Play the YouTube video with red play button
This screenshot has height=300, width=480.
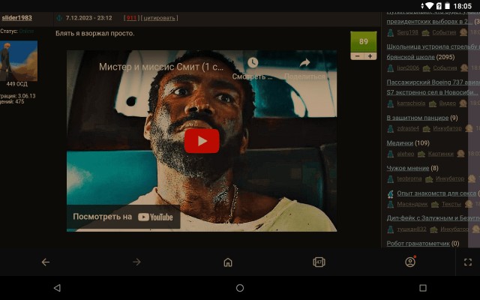point(202,141)
